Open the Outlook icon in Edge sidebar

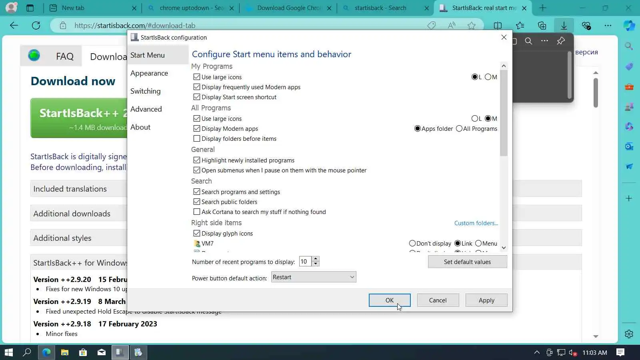tap(629, 146)
